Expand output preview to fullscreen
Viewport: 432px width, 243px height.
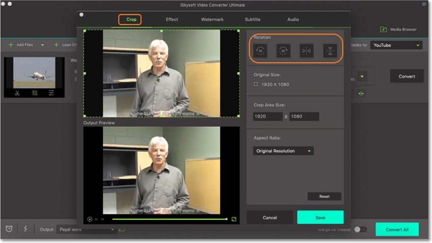(x=234, y=219)
